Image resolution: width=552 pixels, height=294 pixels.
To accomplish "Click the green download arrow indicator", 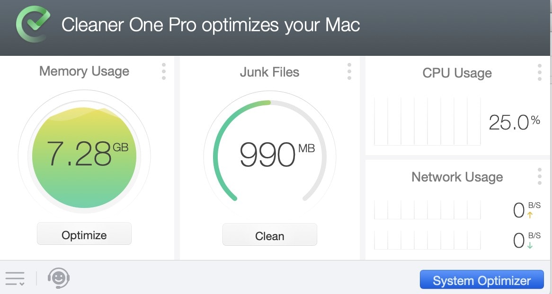I will click(x=530, y=245).
